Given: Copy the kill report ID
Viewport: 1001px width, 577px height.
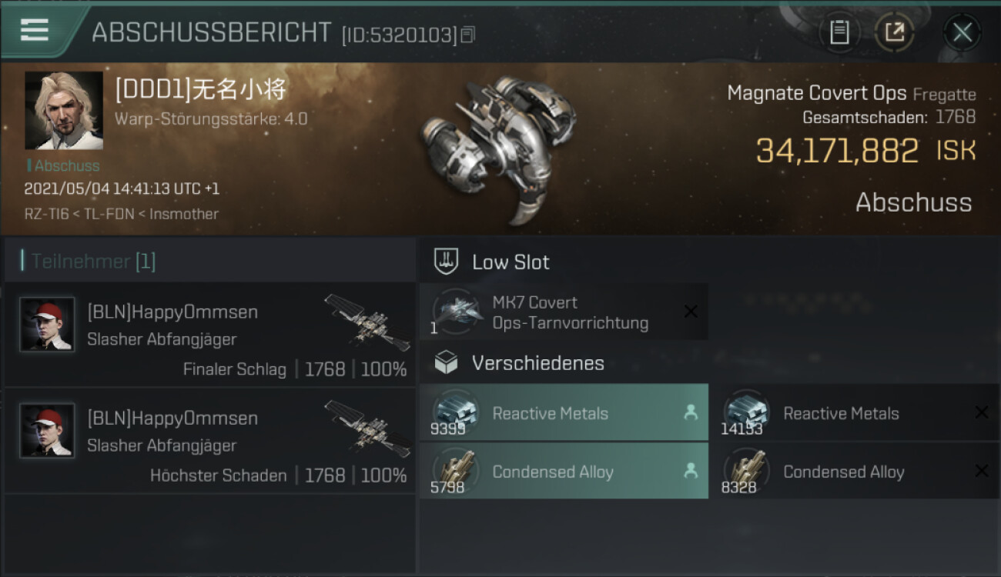Looking at the screenshot, I should click(x=468, y=34).
